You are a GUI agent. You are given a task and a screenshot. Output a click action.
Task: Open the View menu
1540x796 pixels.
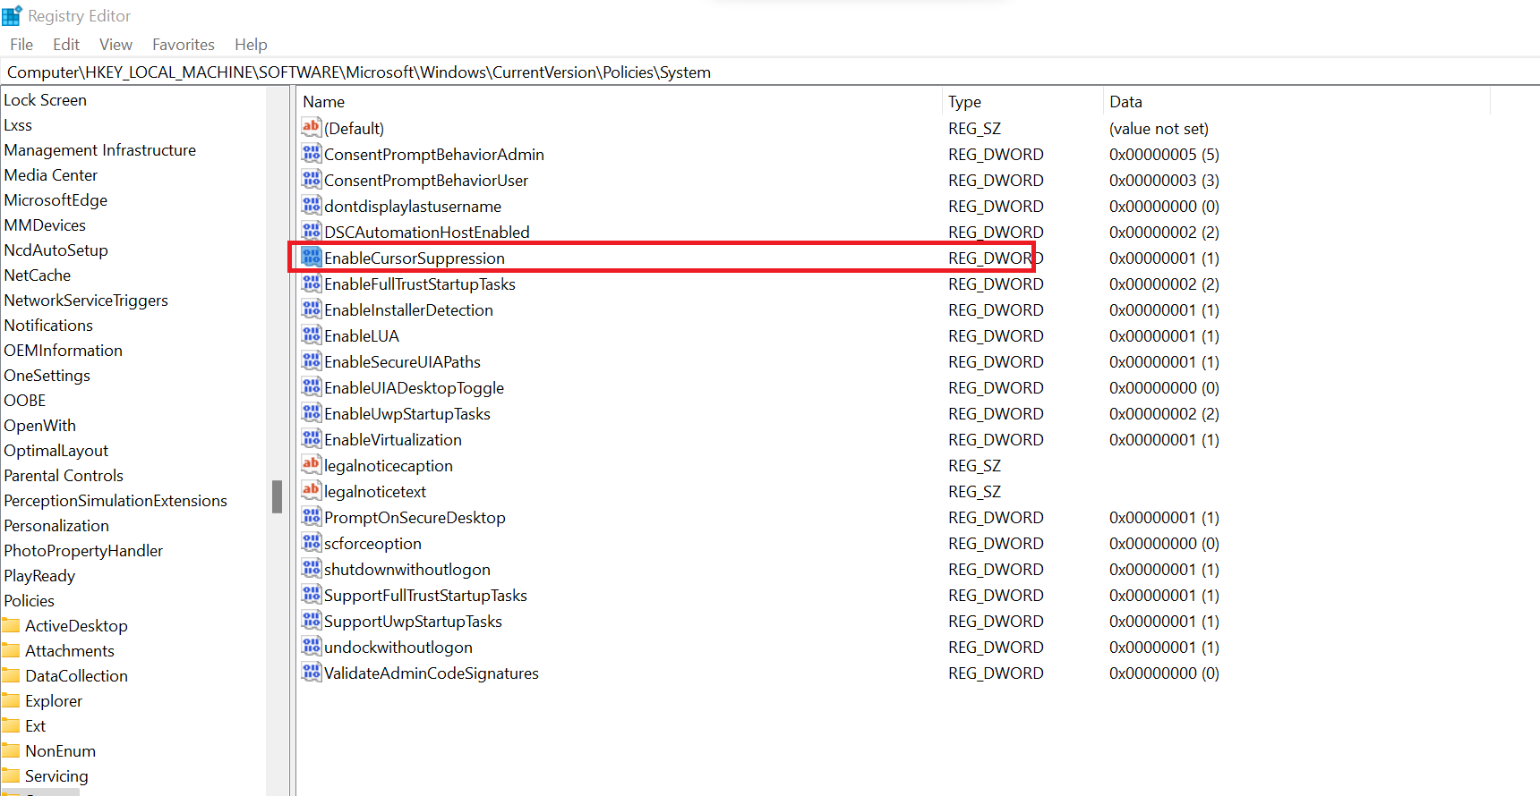(x=115, y=45)
